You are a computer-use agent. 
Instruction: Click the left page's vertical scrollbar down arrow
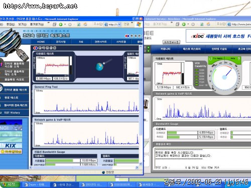pyautogui.click(x=141, y=164)
